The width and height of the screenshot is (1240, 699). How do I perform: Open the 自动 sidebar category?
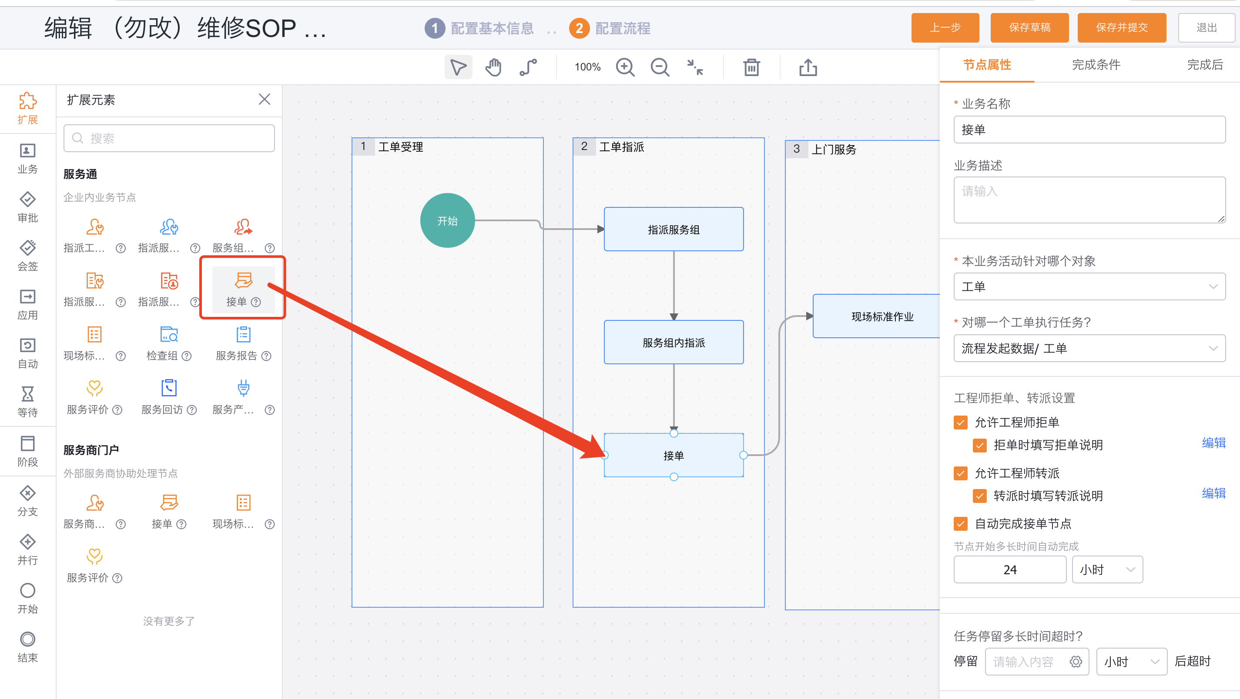(x=27, y=353)
